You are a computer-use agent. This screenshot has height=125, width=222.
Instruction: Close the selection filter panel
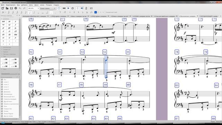point(19,77)
